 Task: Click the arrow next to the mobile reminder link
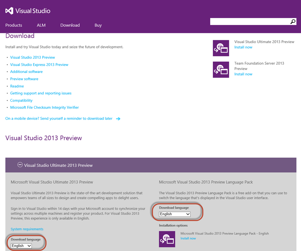[118, 119]
